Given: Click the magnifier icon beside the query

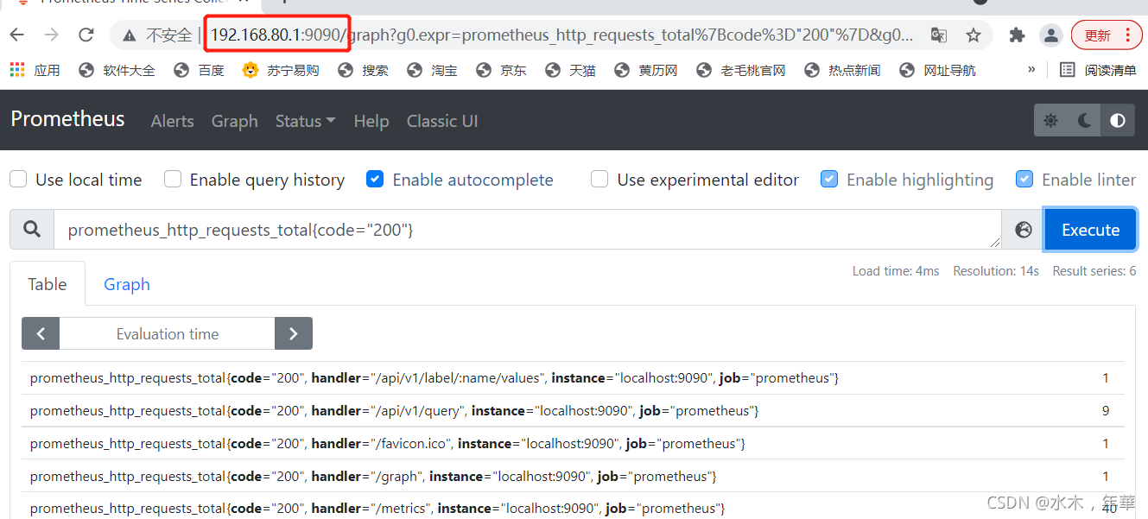Looking at the screenshot, I should [x=32, y=229].
